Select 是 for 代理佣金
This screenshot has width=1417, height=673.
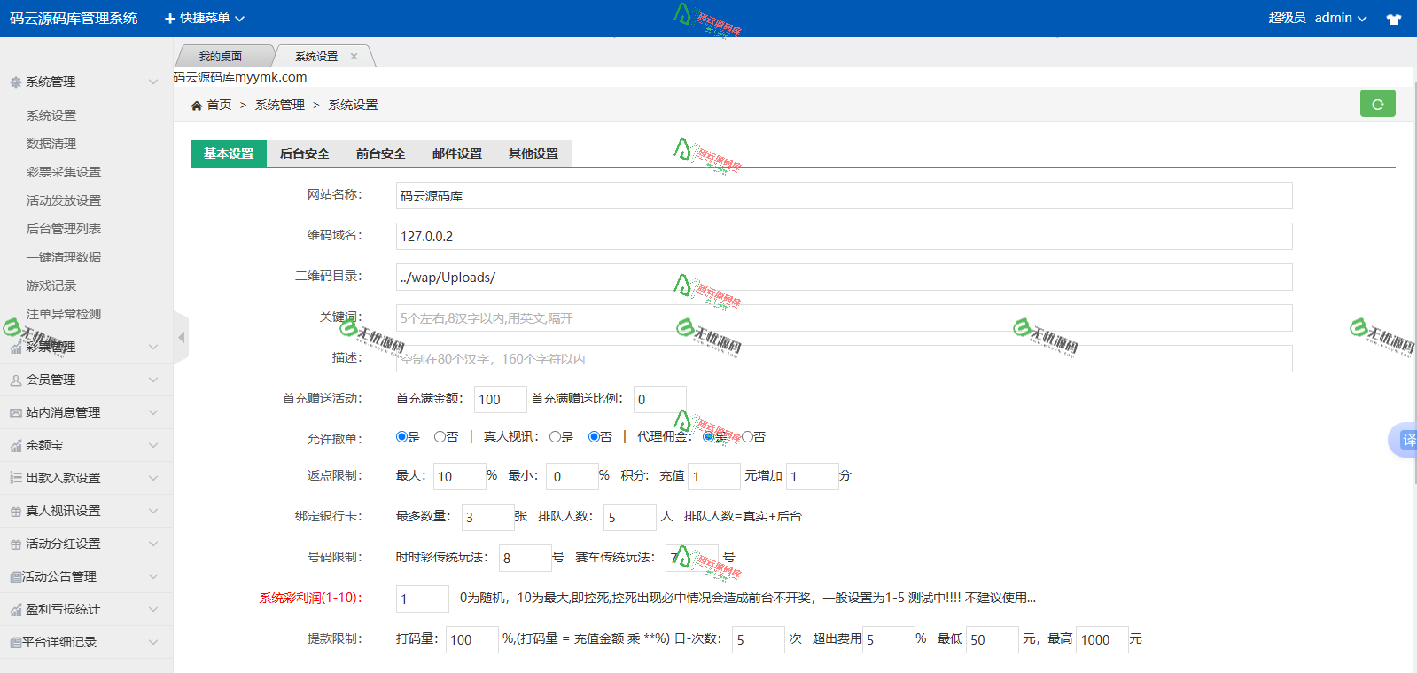(708, 436)
